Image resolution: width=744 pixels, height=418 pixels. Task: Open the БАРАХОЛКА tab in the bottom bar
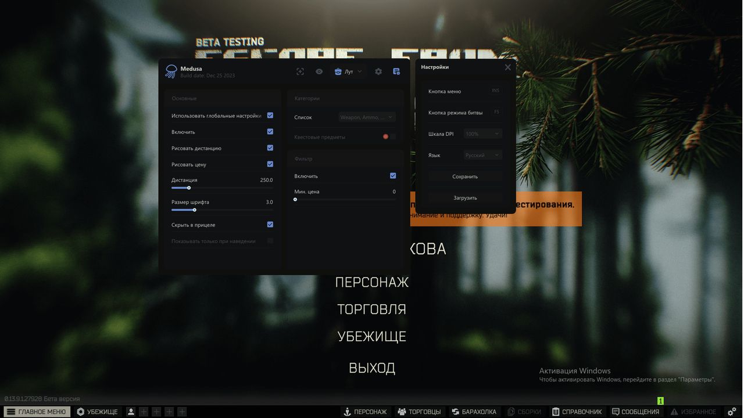[474, 412]
